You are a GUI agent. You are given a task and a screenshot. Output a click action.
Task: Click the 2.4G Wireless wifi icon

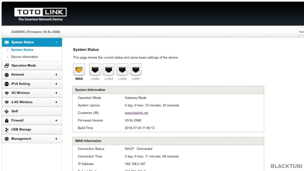[x=6, y=102]
